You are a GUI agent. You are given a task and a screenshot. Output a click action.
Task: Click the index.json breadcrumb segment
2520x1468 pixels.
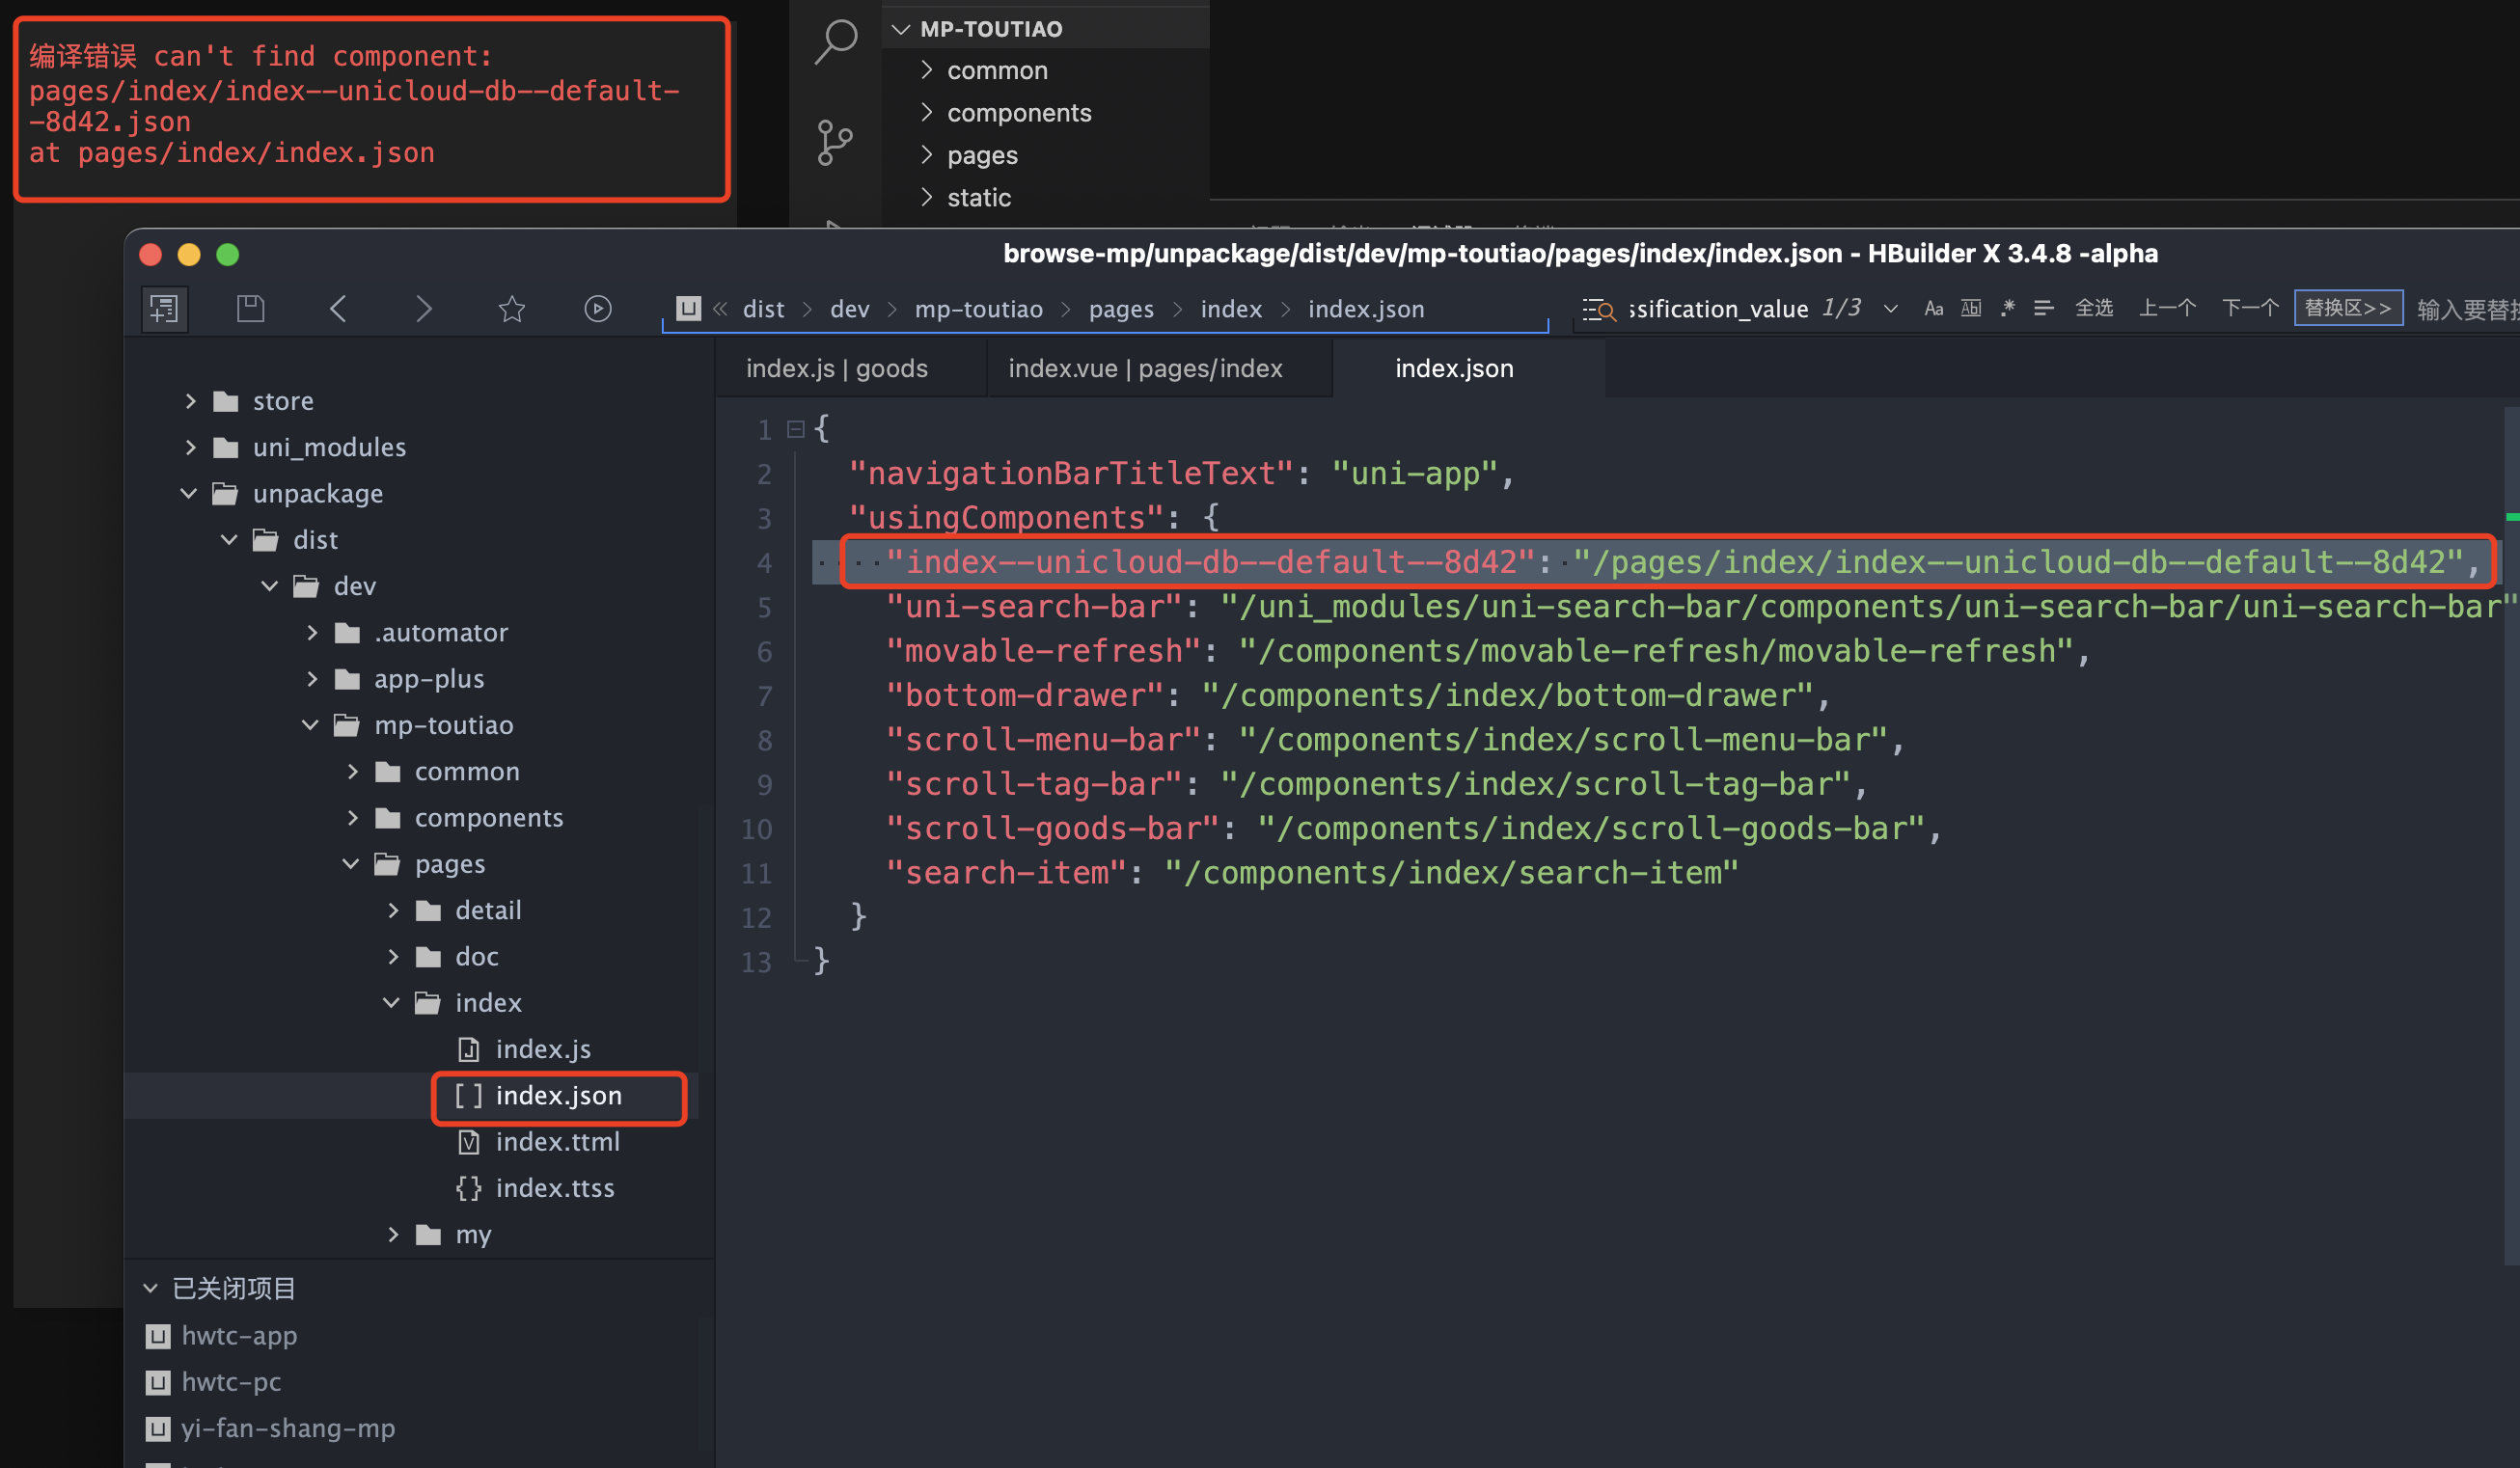1366,309
